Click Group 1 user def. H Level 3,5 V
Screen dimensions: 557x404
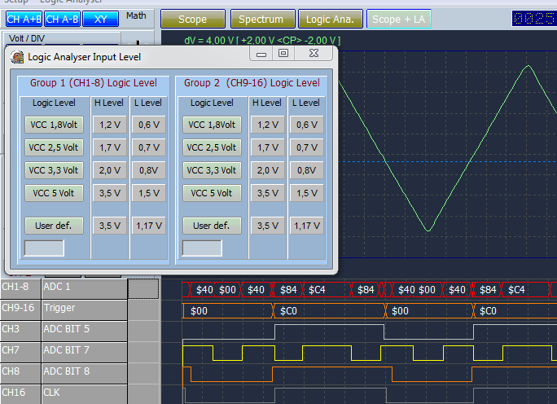110,226
